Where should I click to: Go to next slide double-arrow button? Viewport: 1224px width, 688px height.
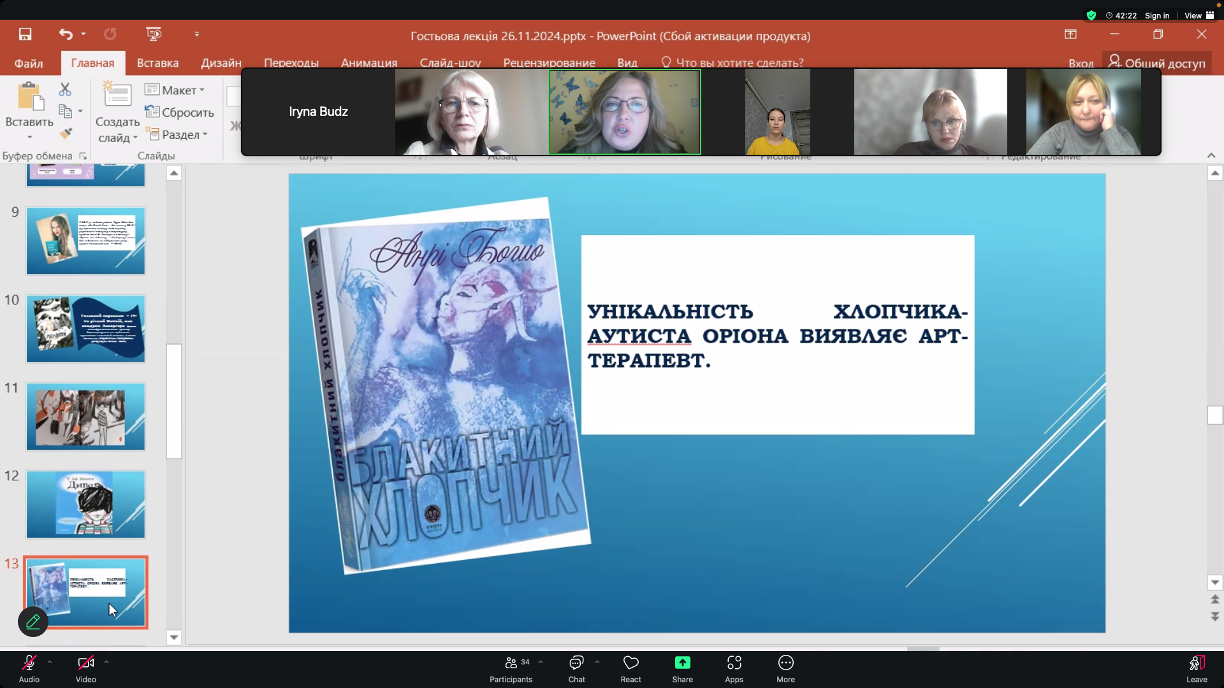coord(1215,616)
